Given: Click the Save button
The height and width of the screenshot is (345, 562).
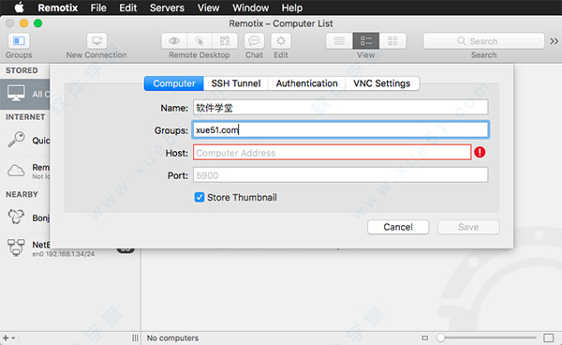Looking at the screenshot, I should point(468,227).
